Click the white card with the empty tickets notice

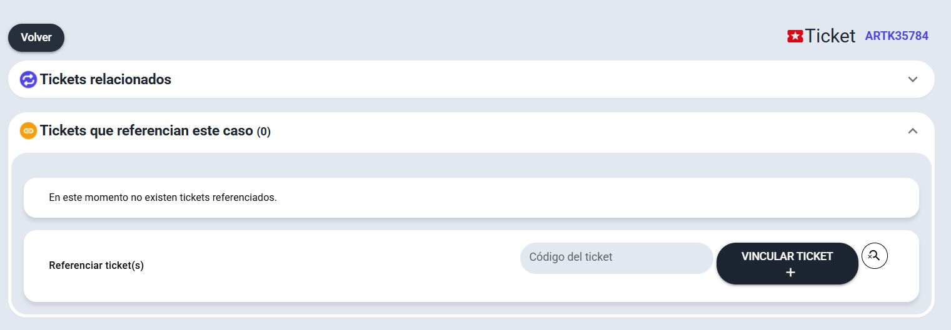pos(563,198)
